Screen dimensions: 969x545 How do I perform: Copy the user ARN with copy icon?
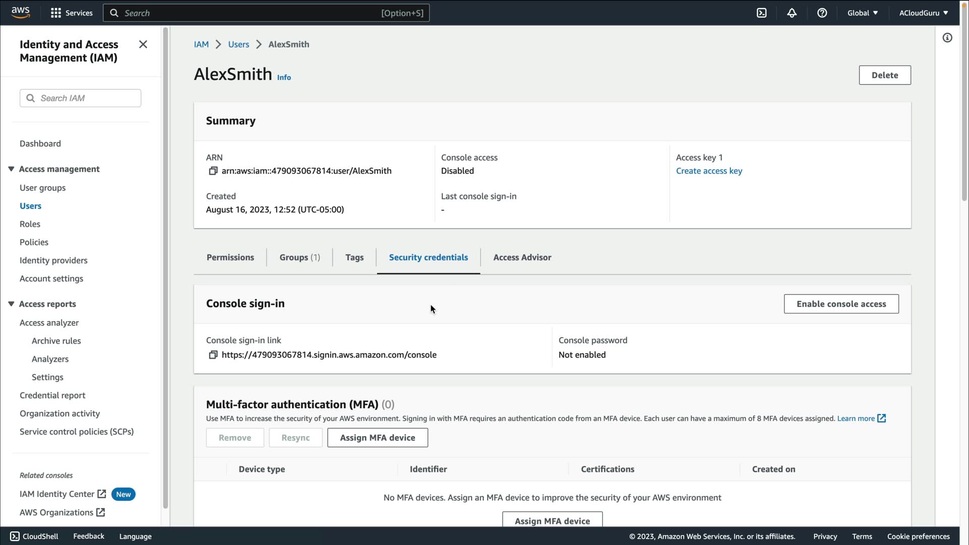(x=213, y=171)
